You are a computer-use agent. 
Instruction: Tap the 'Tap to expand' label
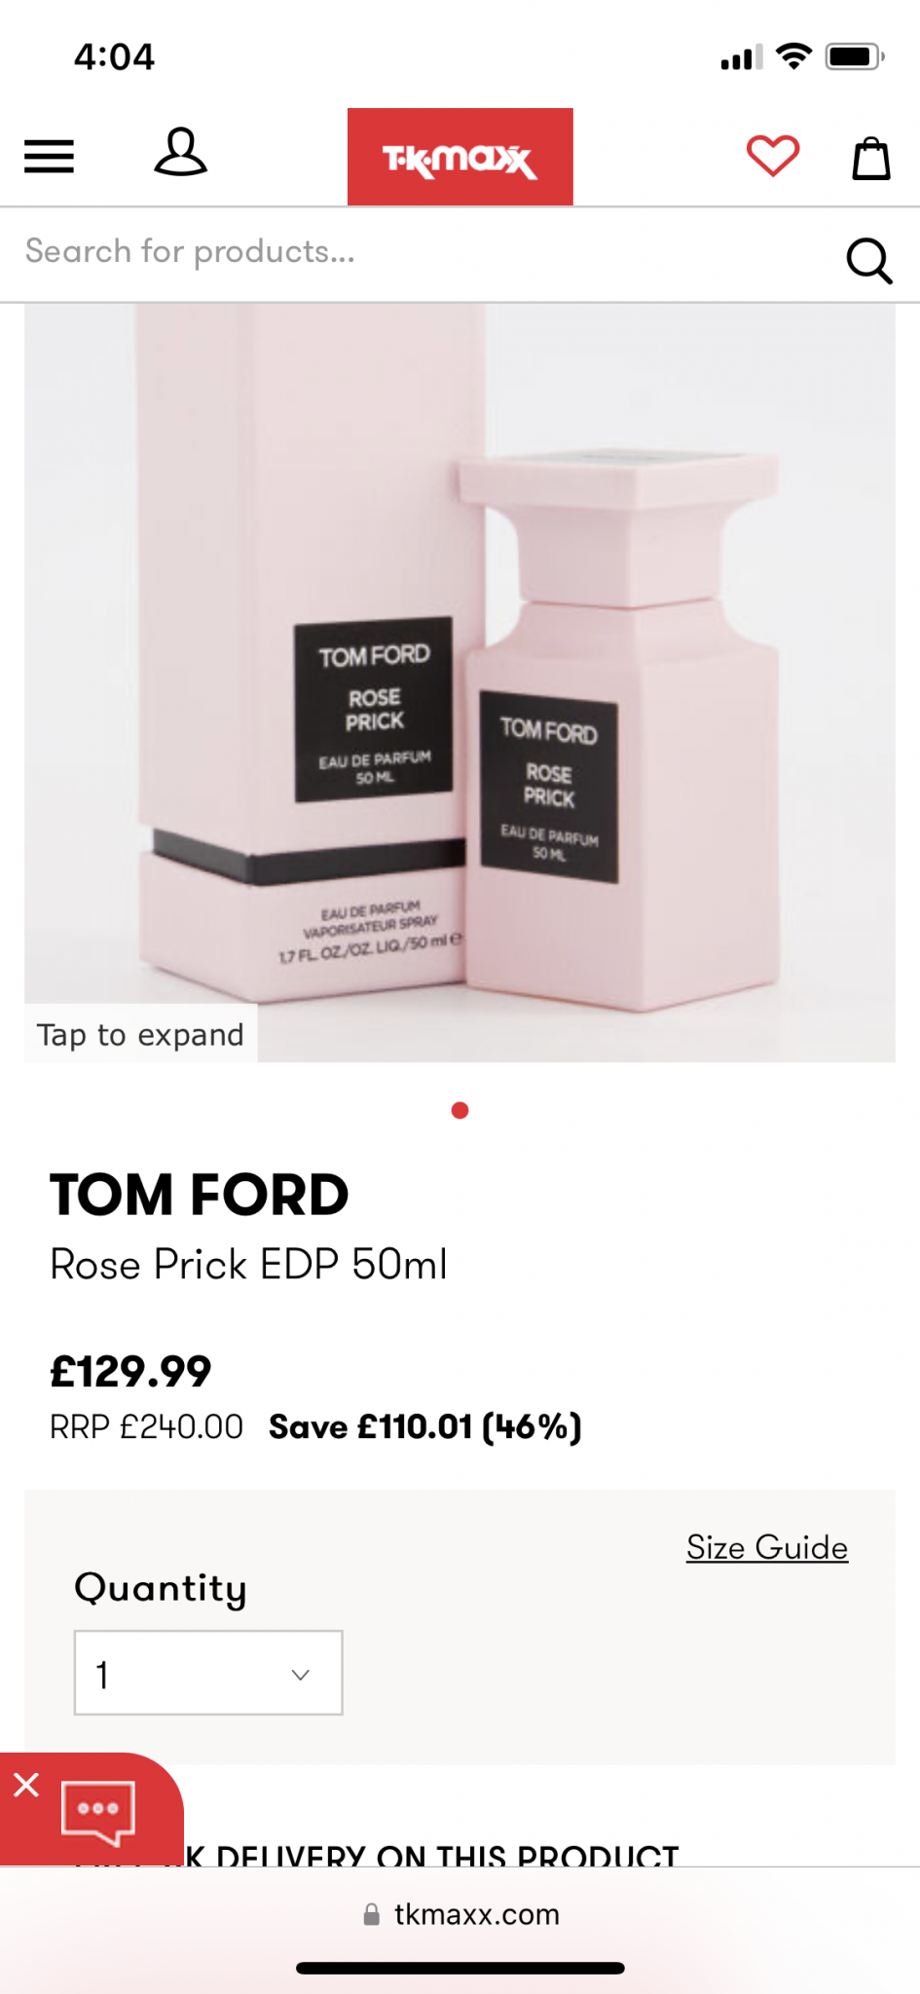pyautogui.click(x=140, y=1034)
